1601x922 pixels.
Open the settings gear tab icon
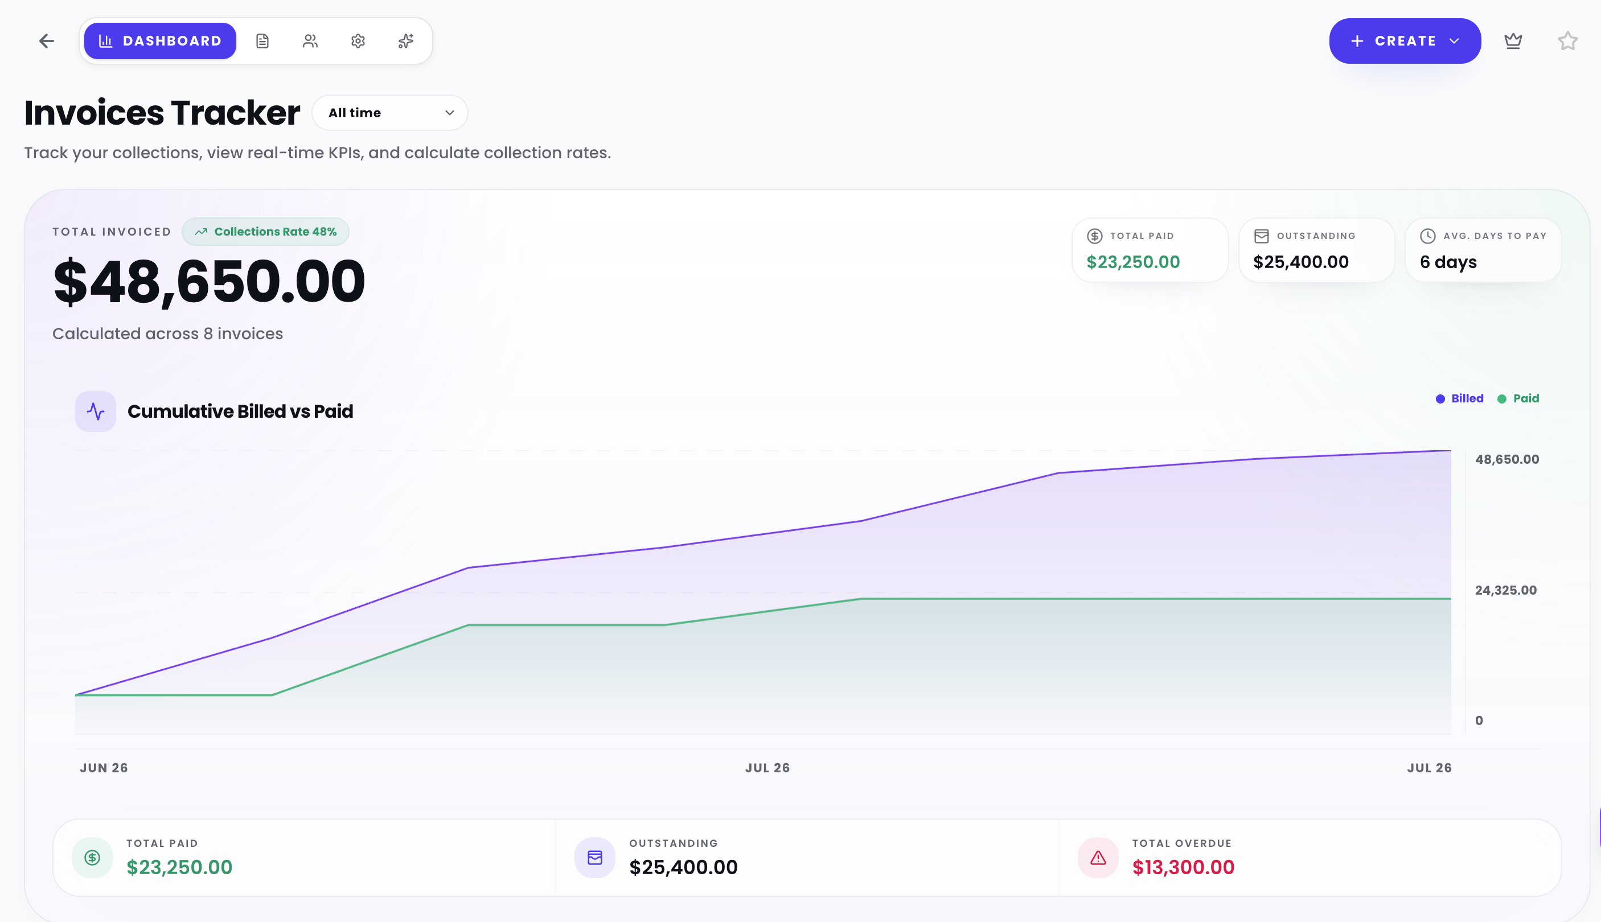tap(358, 41)
